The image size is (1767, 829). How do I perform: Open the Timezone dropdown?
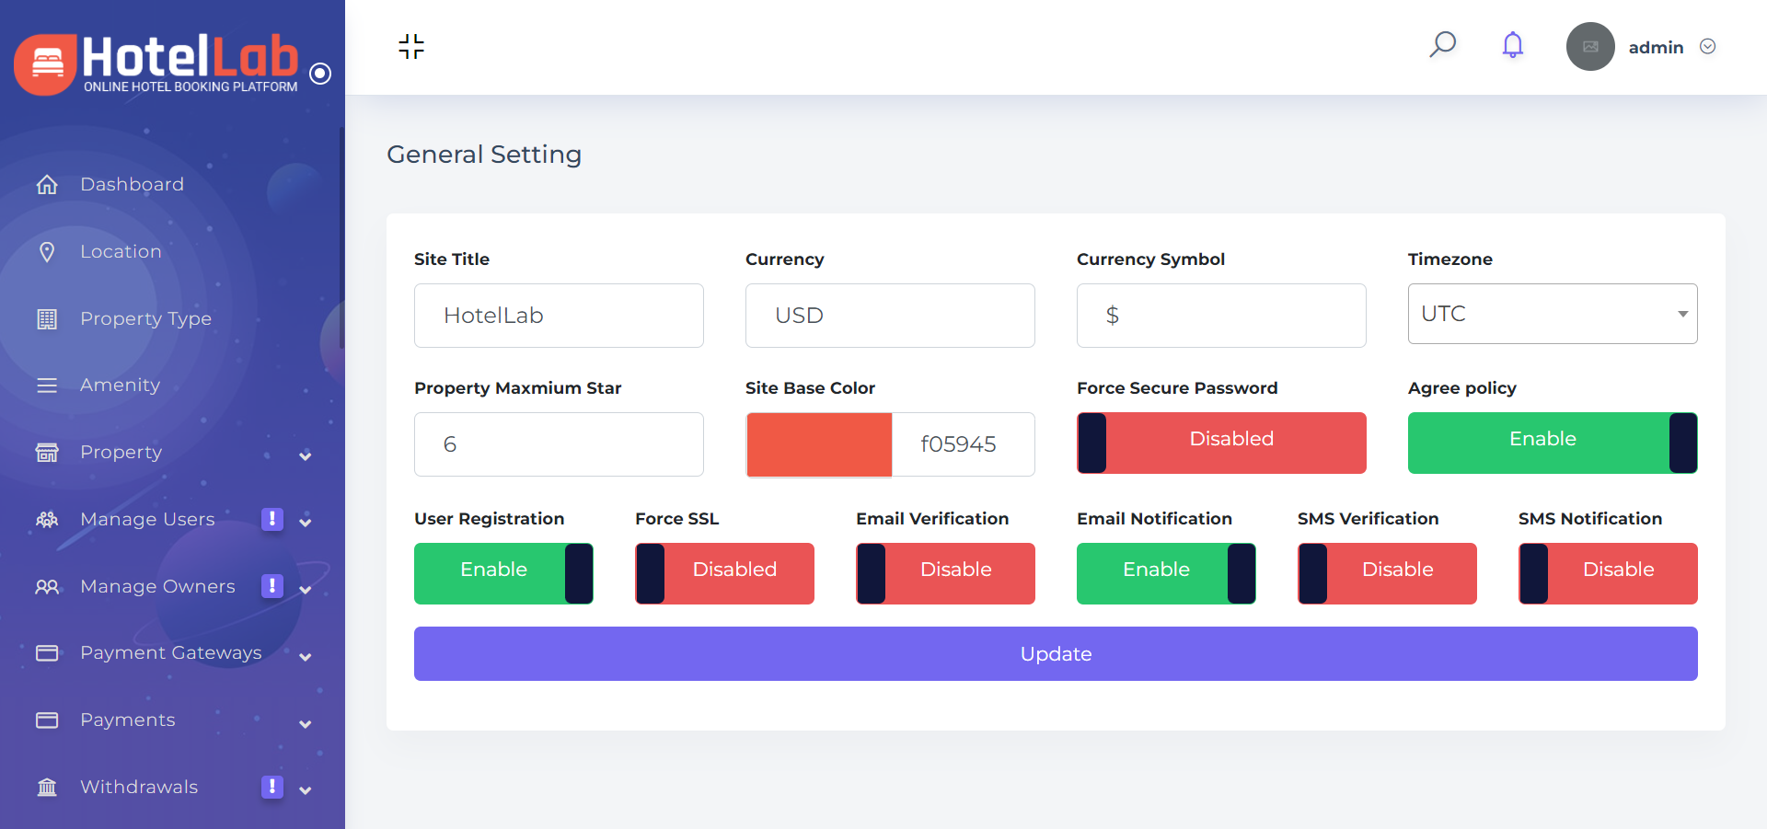pos(1552,314)
